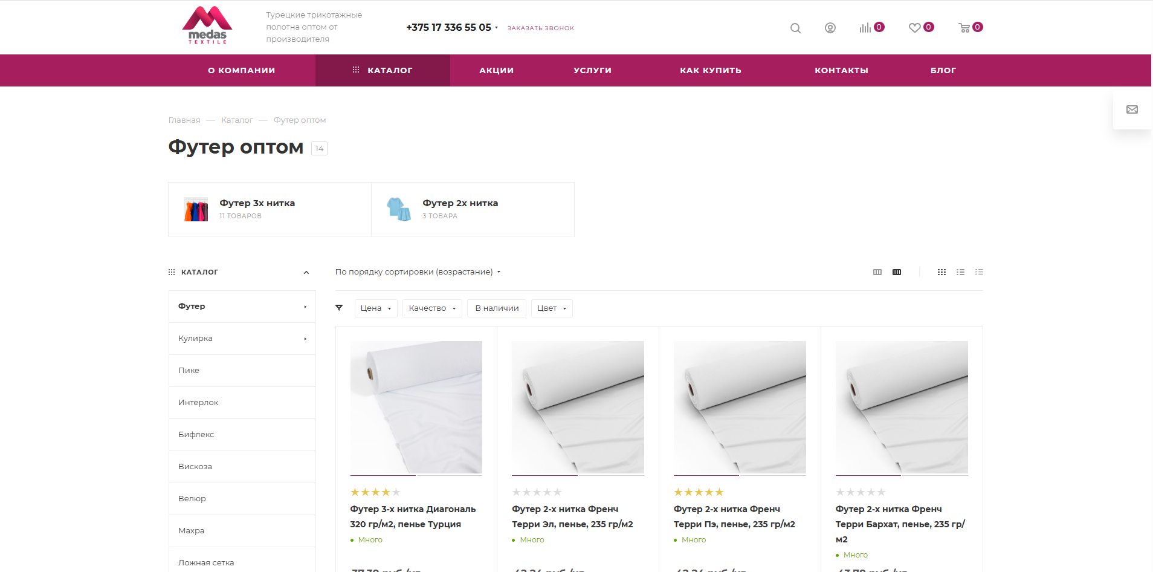Image resolution: width=1153 pixels, height=572 pixels.
Task: Select three-column layout toggle
Action: point(877,272)
